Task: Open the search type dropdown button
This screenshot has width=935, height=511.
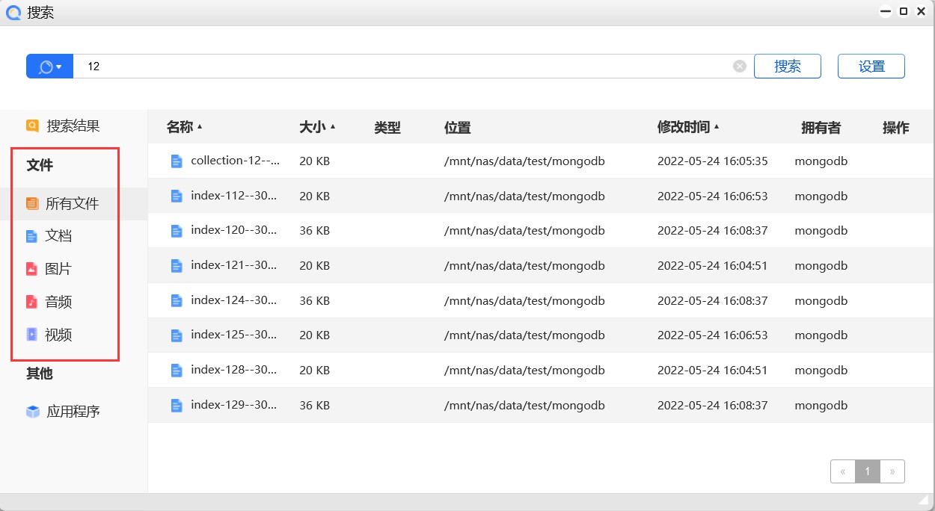Action: coord(49,66)
